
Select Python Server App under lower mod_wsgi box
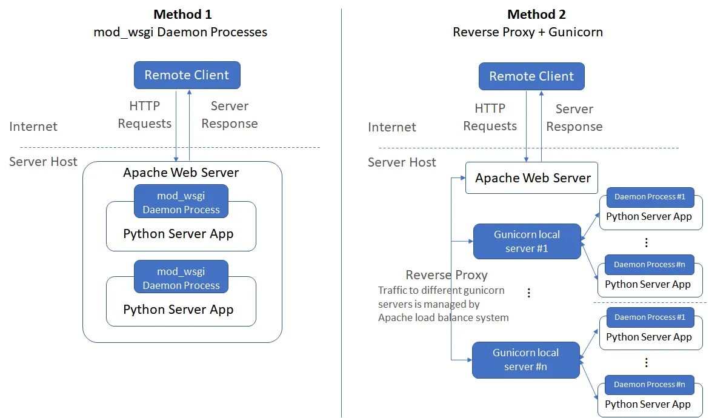pyautogui.click(x=178, y=310)
